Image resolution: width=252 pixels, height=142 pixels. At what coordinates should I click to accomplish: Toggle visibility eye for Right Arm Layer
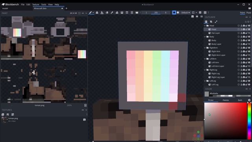pyautogui.click(x=249, y=55)
